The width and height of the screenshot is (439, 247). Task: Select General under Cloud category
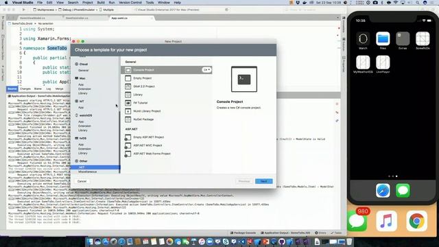(x=84, y=70)
